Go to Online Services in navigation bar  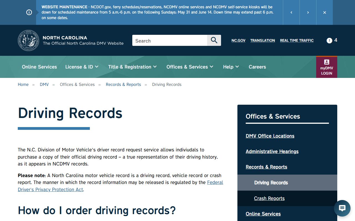pyautogui.click(x=39, y=67)
